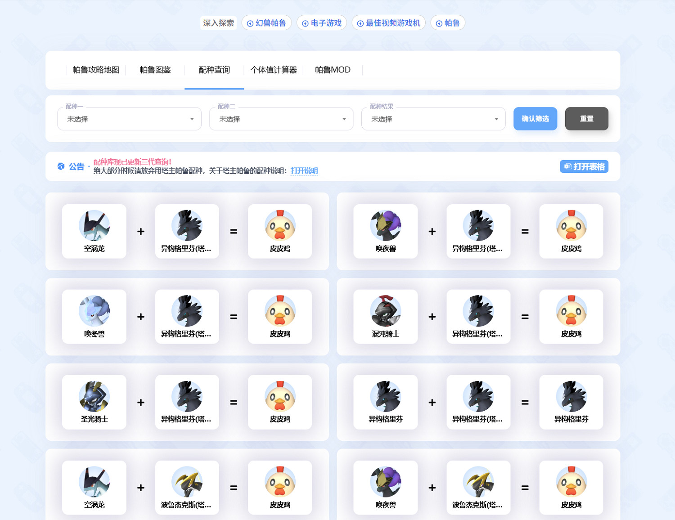The image size is (675, 520).
Task: Select the 异构格里芬 parent icon in third row
Action: [x=385, y=397]
